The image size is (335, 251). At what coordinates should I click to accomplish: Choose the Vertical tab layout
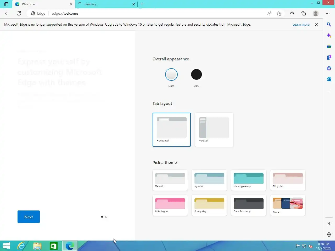click(x=214, y=130)
